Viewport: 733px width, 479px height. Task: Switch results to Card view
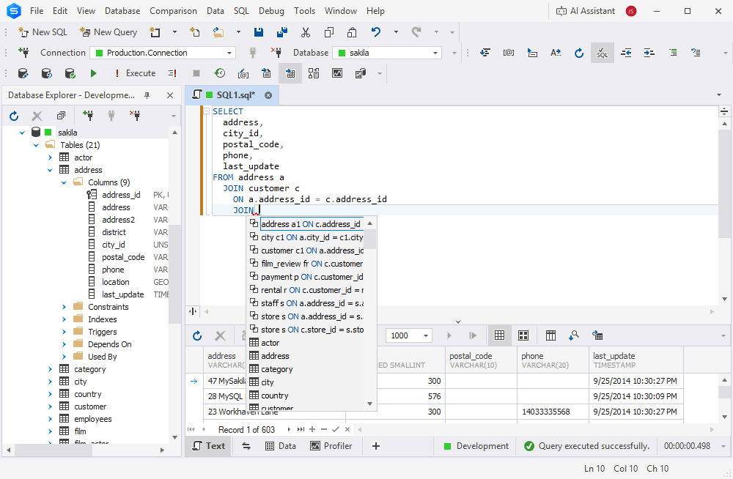tap(523, 336)
